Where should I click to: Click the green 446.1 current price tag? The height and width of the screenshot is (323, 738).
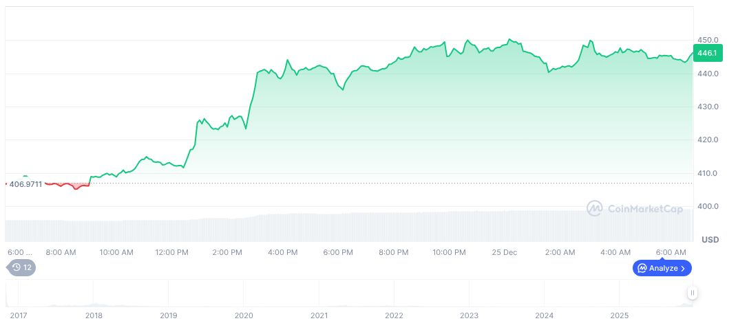coord(707,54)
